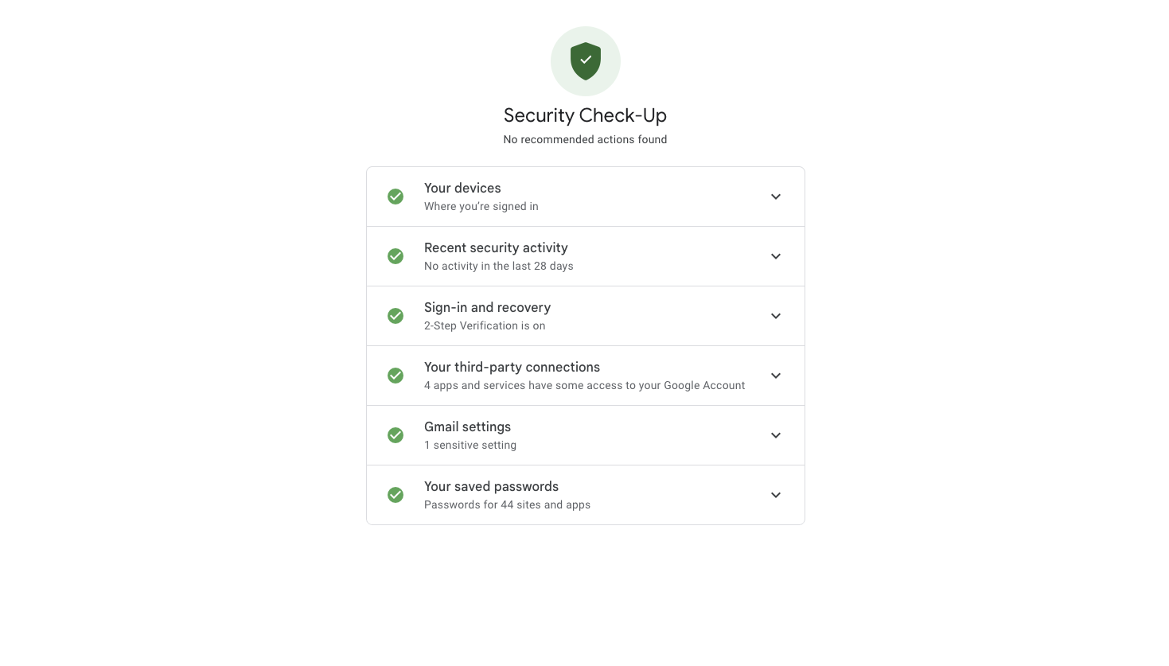Expand Your third-party connections chevron

point(776,376)
